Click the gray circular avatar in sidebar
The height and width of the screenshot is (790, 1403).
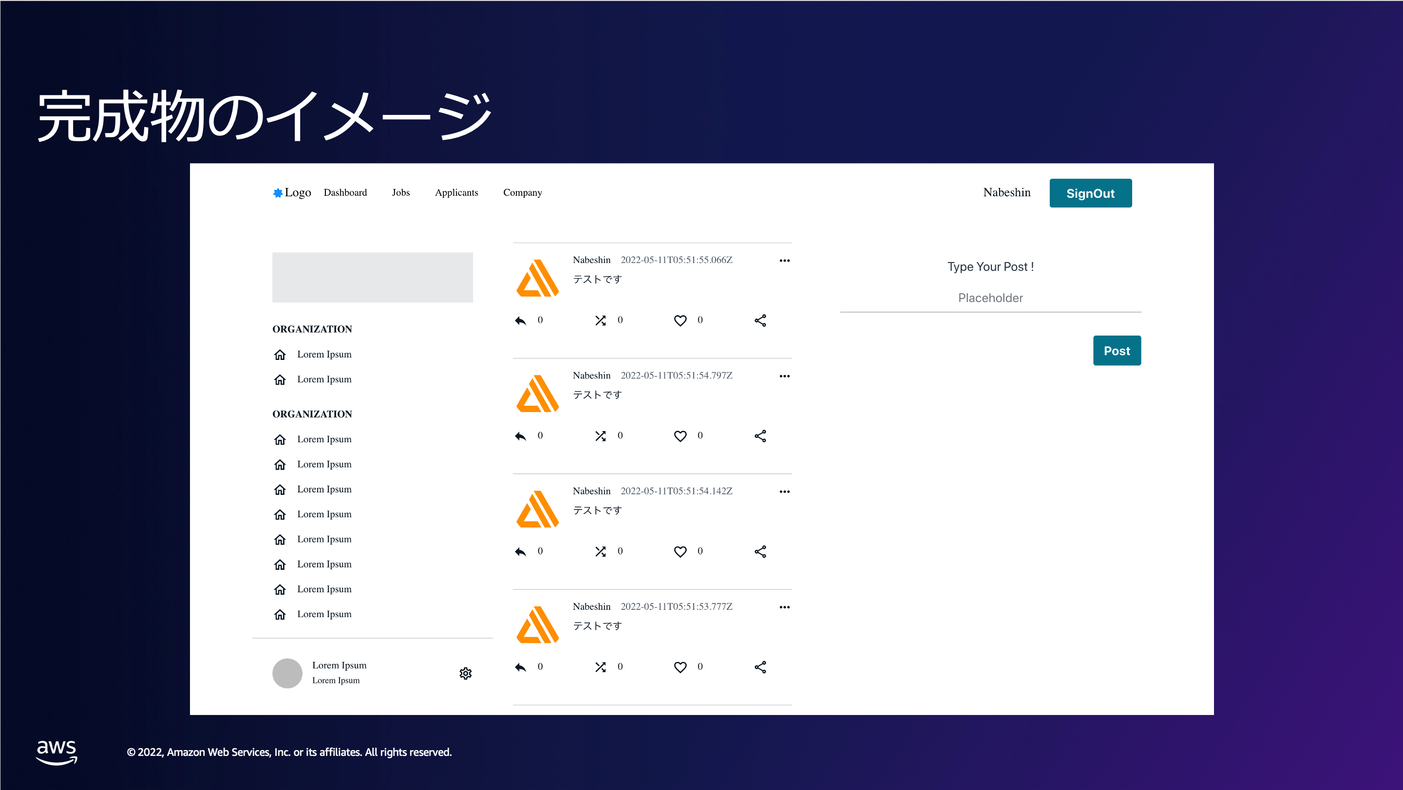287,674
